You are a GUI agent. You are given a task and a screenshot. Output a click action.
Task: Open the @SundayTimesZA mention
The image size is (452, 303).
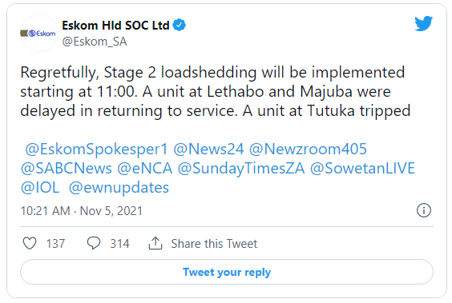[241, 169]
